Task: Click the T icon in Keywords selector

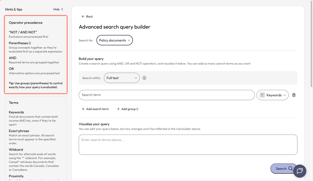Action: point(262,95)
